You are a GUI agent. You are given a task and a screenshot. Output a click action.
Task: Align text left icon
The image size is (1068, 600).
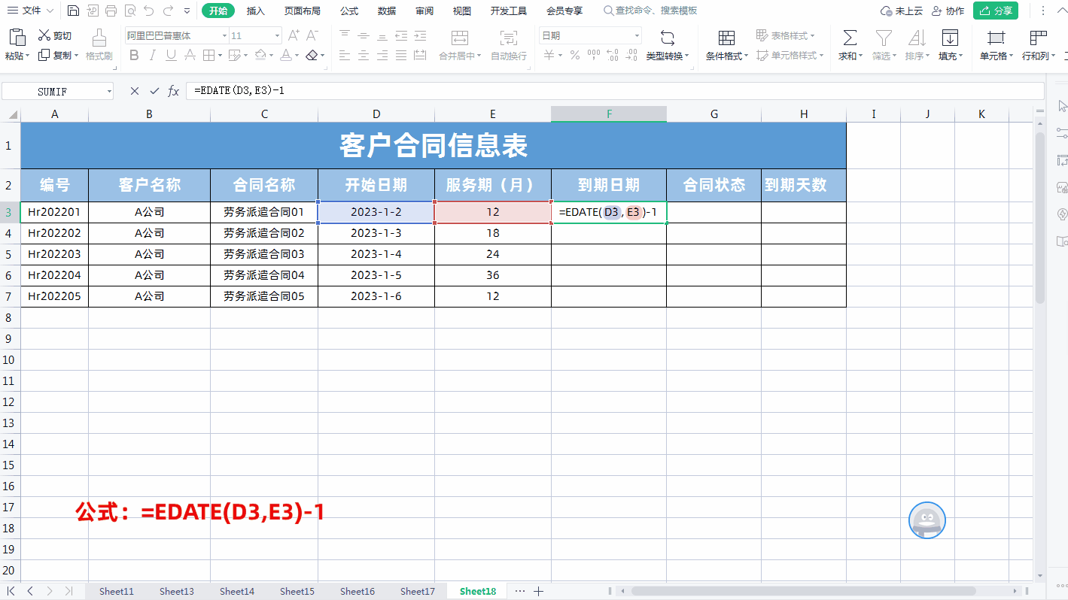(x=345, y=55)
